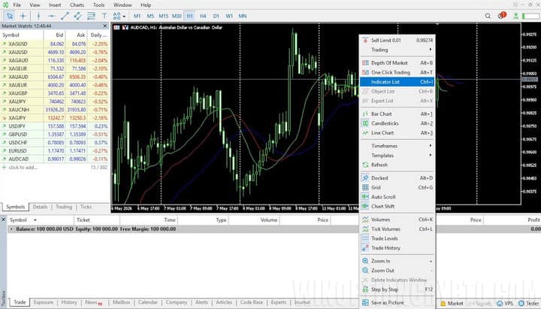Switch chart to MN timeframe
This screenshot has width=541, height=309.
pyautogui.click(x=243, y=16)
